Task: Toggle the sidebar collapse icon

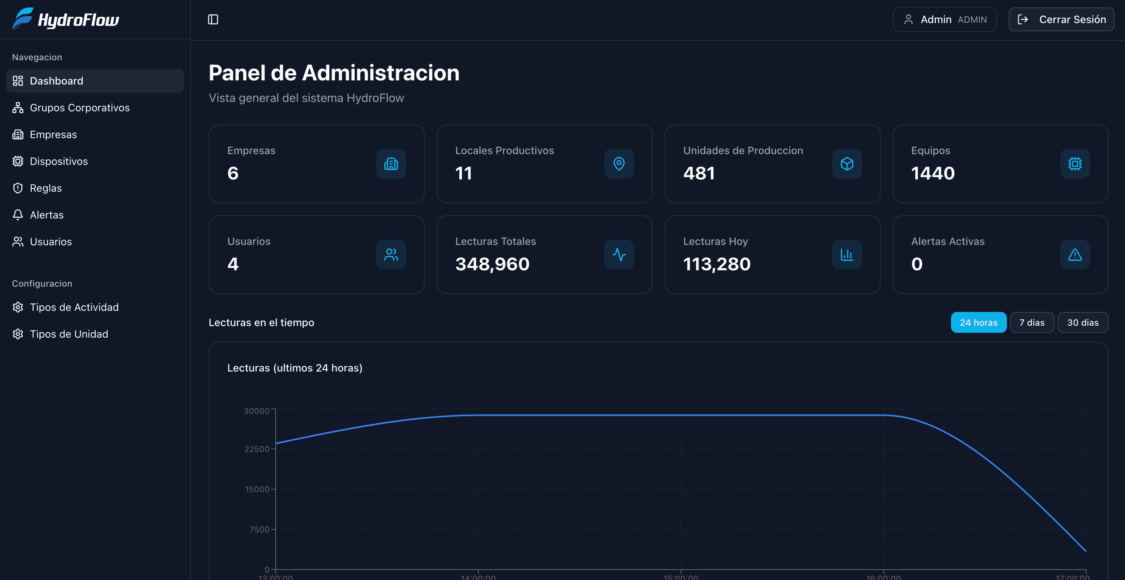Action: 213,19
